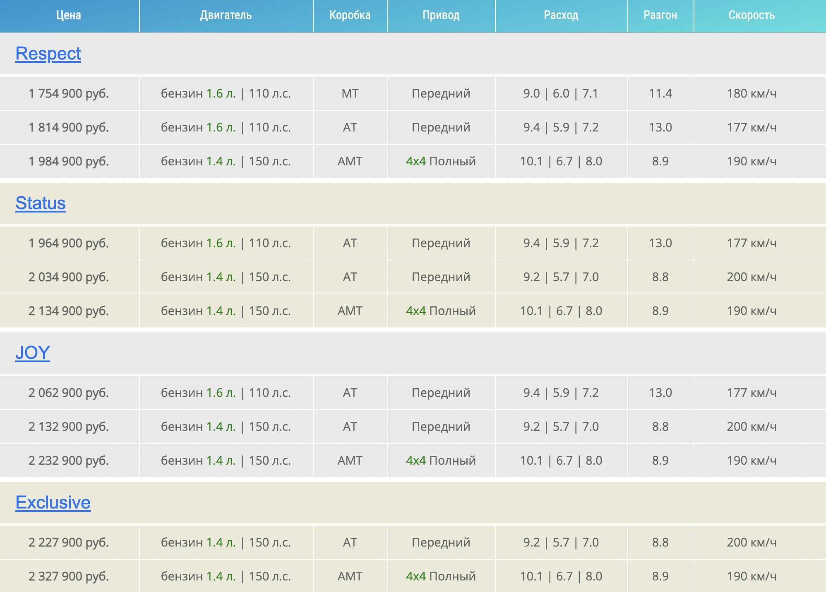Click the Привод column header
The image size is (826, 592).
(x=441, y=16)
